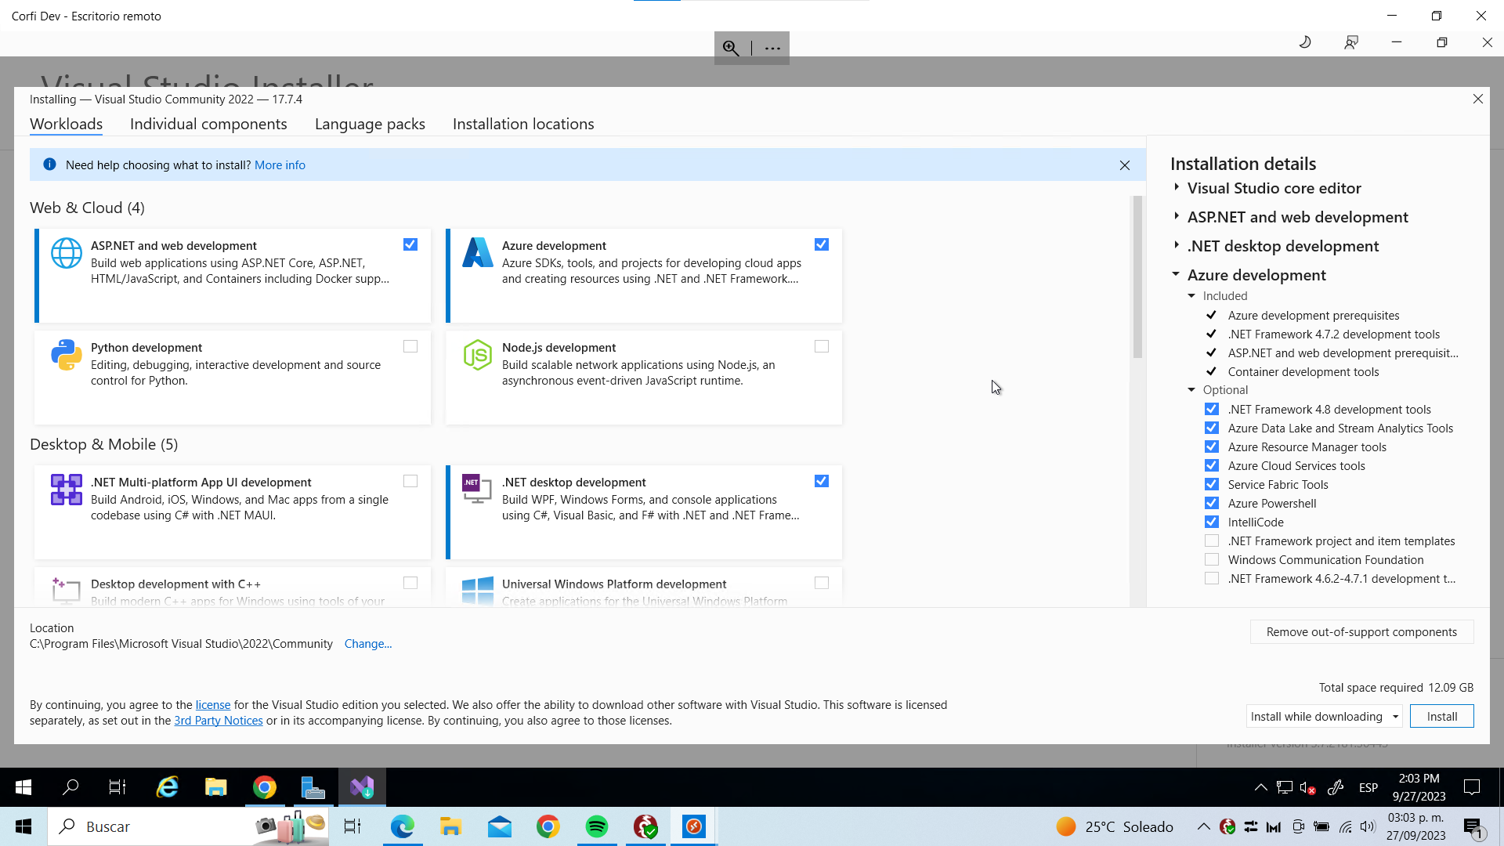Open Installation locations tab
Viewport: 1504px width, 846px height.
point(523,124)
